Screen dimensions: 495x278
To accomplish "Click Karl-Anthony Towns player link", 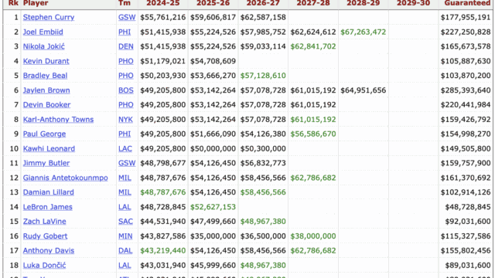I will 59,120.
